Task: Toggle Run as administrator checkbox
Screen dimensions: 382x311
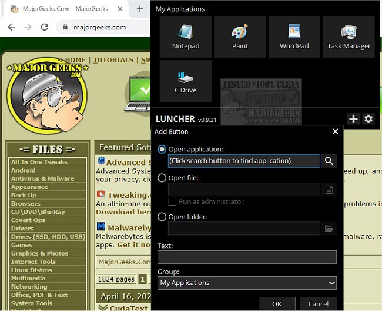Action: point(172,201)
